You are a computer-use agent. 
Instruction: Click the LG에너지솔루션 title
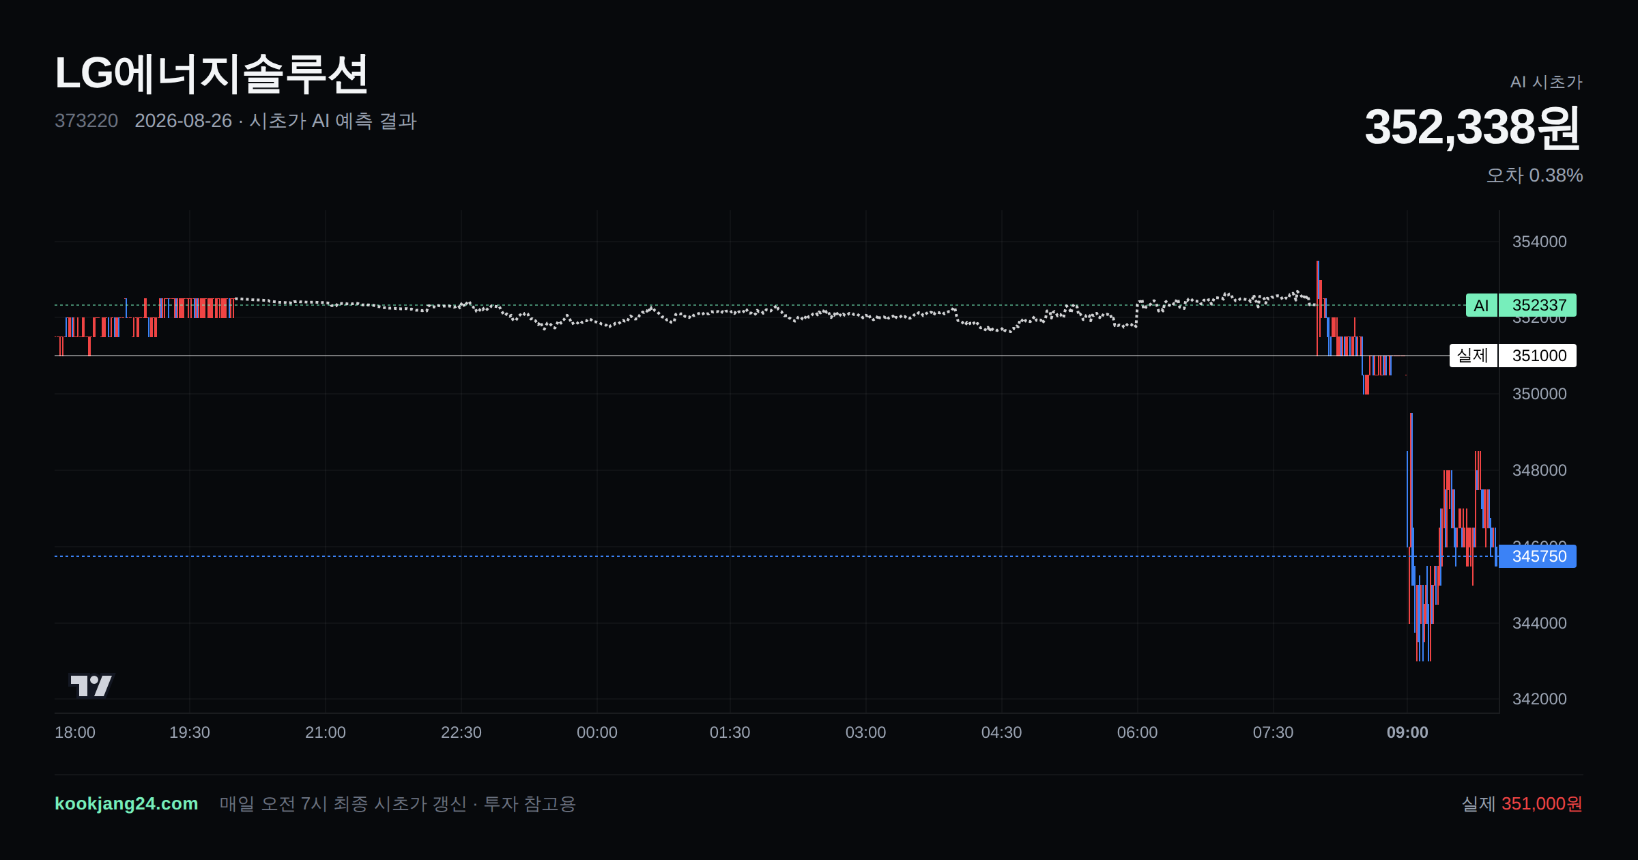212,74
